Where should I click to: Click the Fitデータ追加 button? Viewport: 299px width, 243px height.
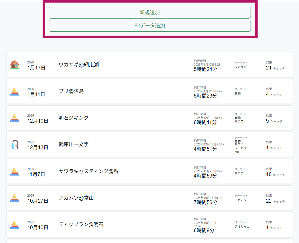(150, 26)
